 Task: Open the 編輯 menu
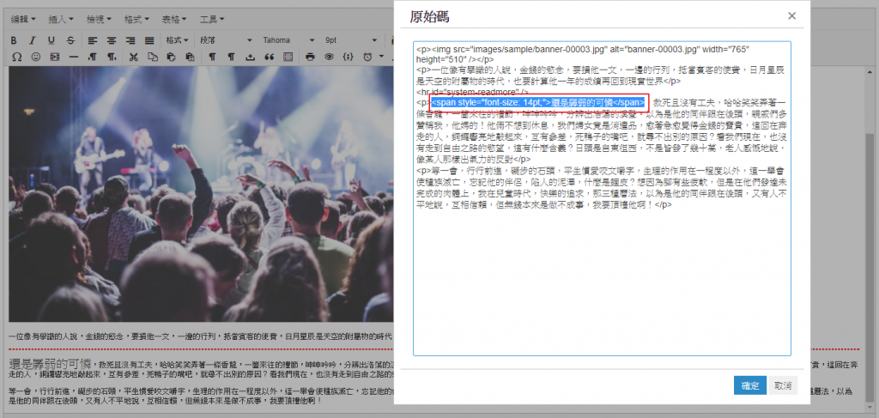[23, 18]
